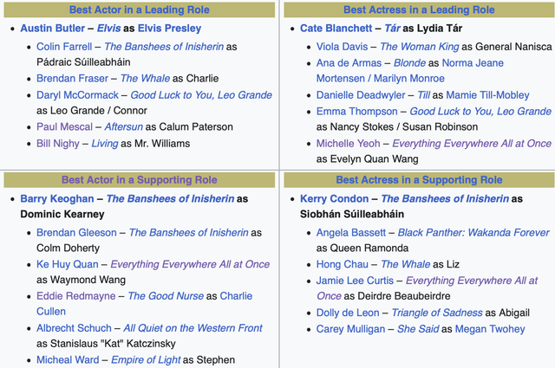
Task: Open The Good Nurse film link
Action: [x=166, y=296]
